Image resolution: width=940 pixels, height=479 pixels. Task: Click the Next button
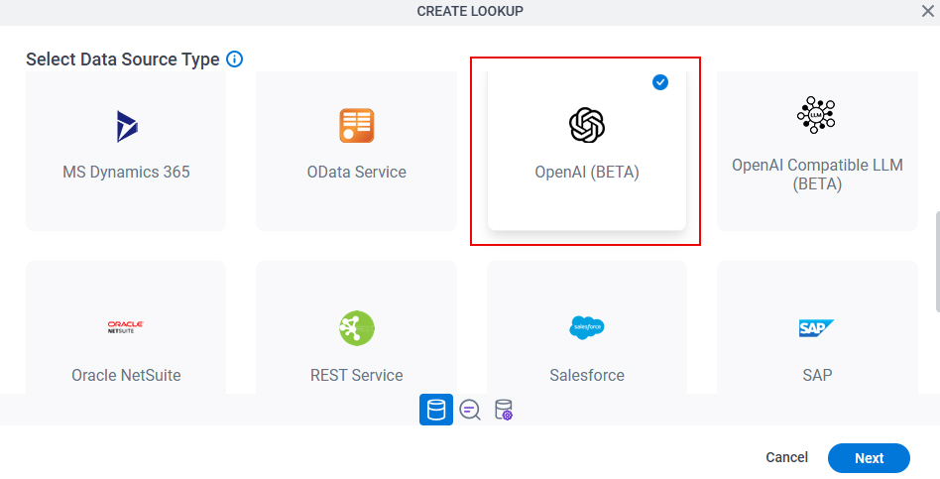click(869, 458)
